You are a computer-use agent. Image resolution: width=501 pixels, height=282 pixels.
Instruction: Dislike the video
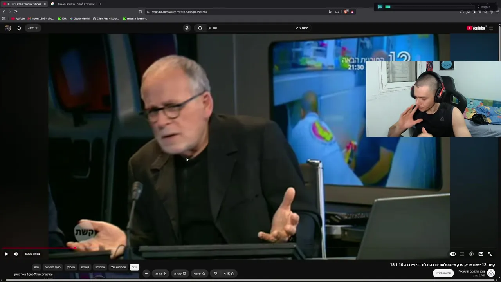coord(215,273)
